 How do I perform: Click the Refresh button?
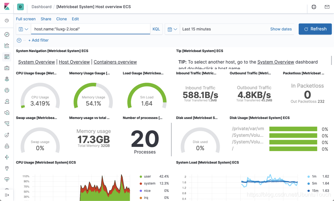pos(315,29)
